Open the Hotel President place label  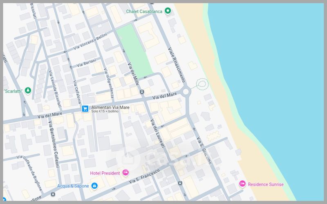[x=105, y=173]
